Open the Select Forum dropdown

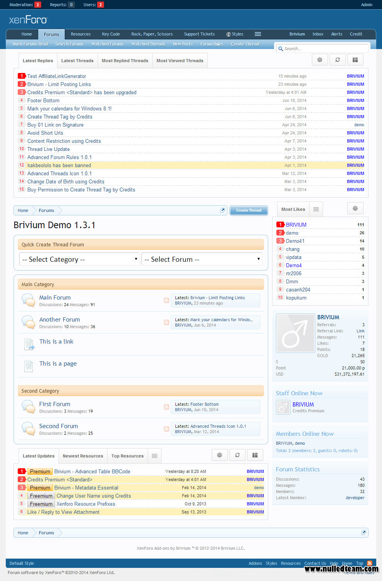click(202, 259)
